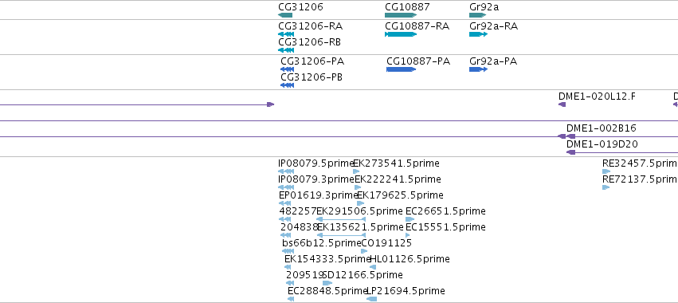Select the DME1-019D20 BAC label
The height and width of the screenshot is (303, 678).
(x=602, y=144)
